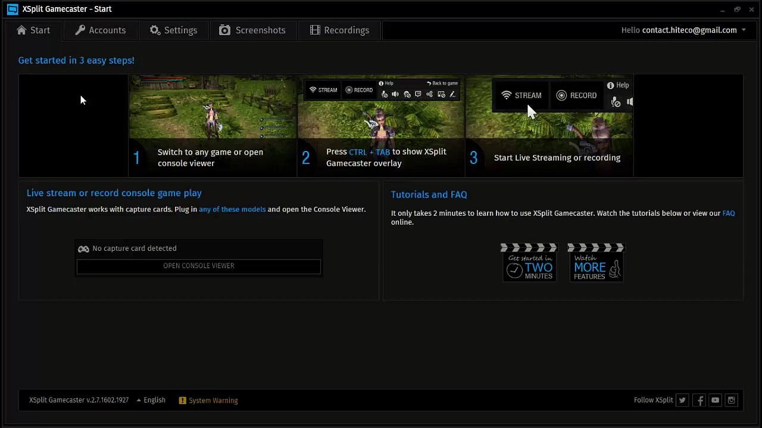Open the FAQ link
762x428 pixels.
pyautogui.click(x=729, y=213)
